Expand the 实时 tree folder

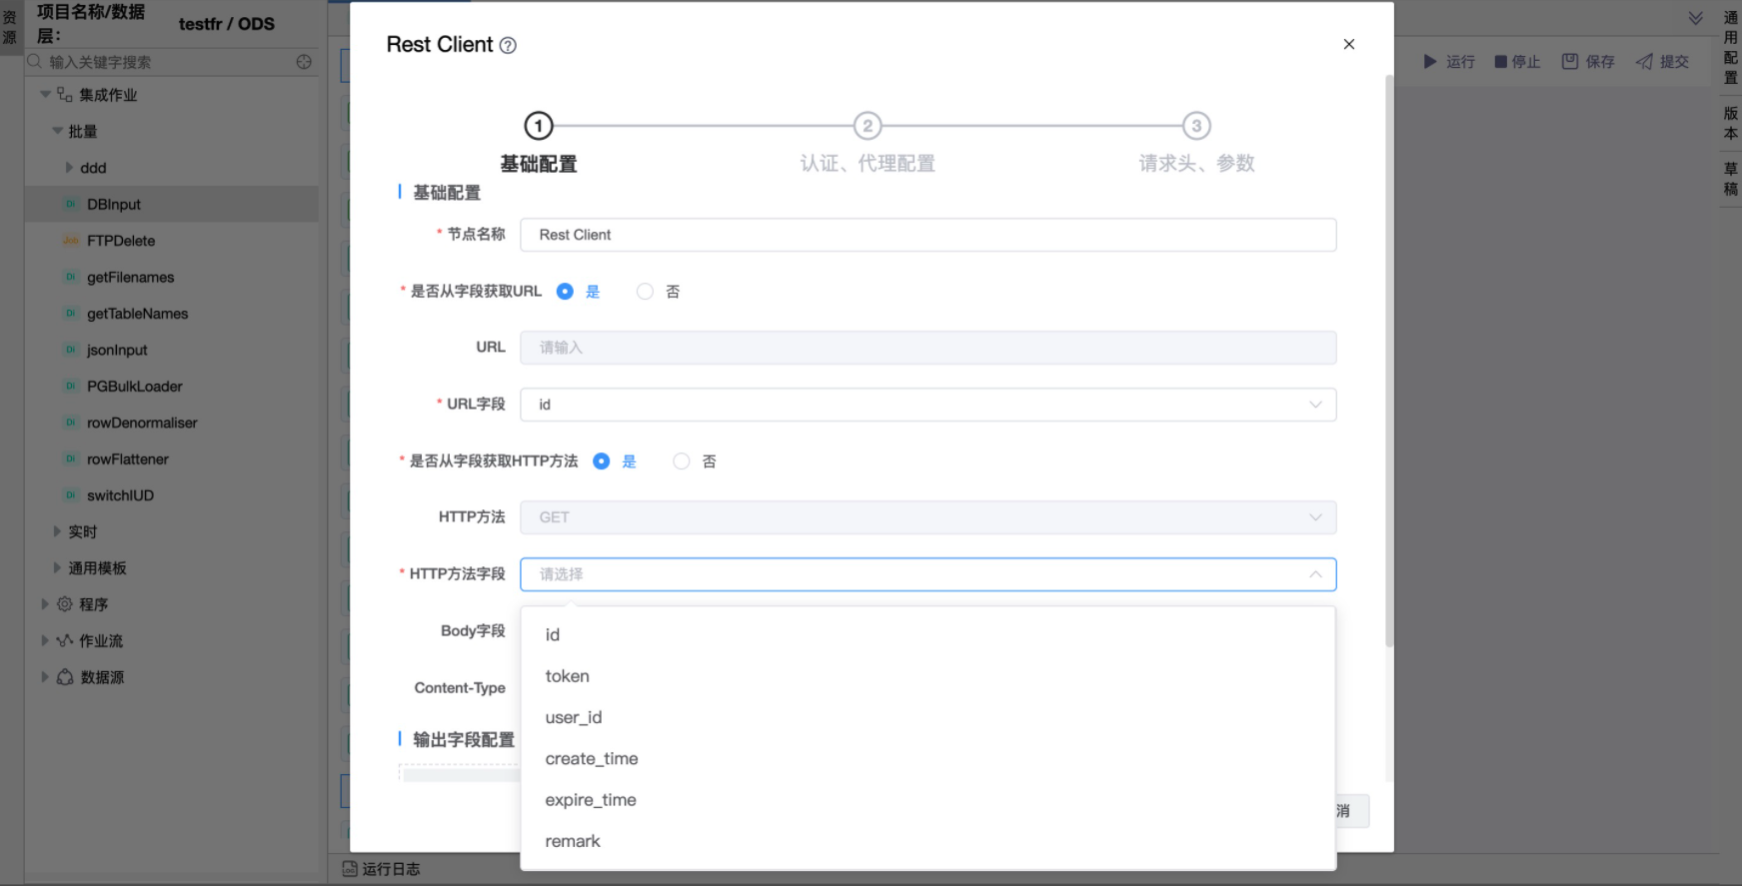point(57,532)
